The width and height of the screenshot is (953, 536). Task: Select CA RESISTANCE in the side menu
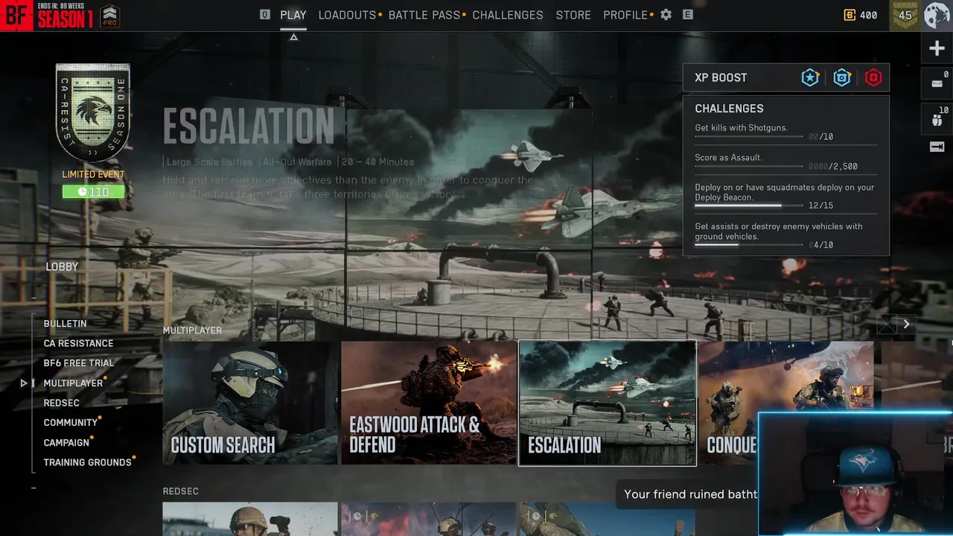[x=78, y=343]
